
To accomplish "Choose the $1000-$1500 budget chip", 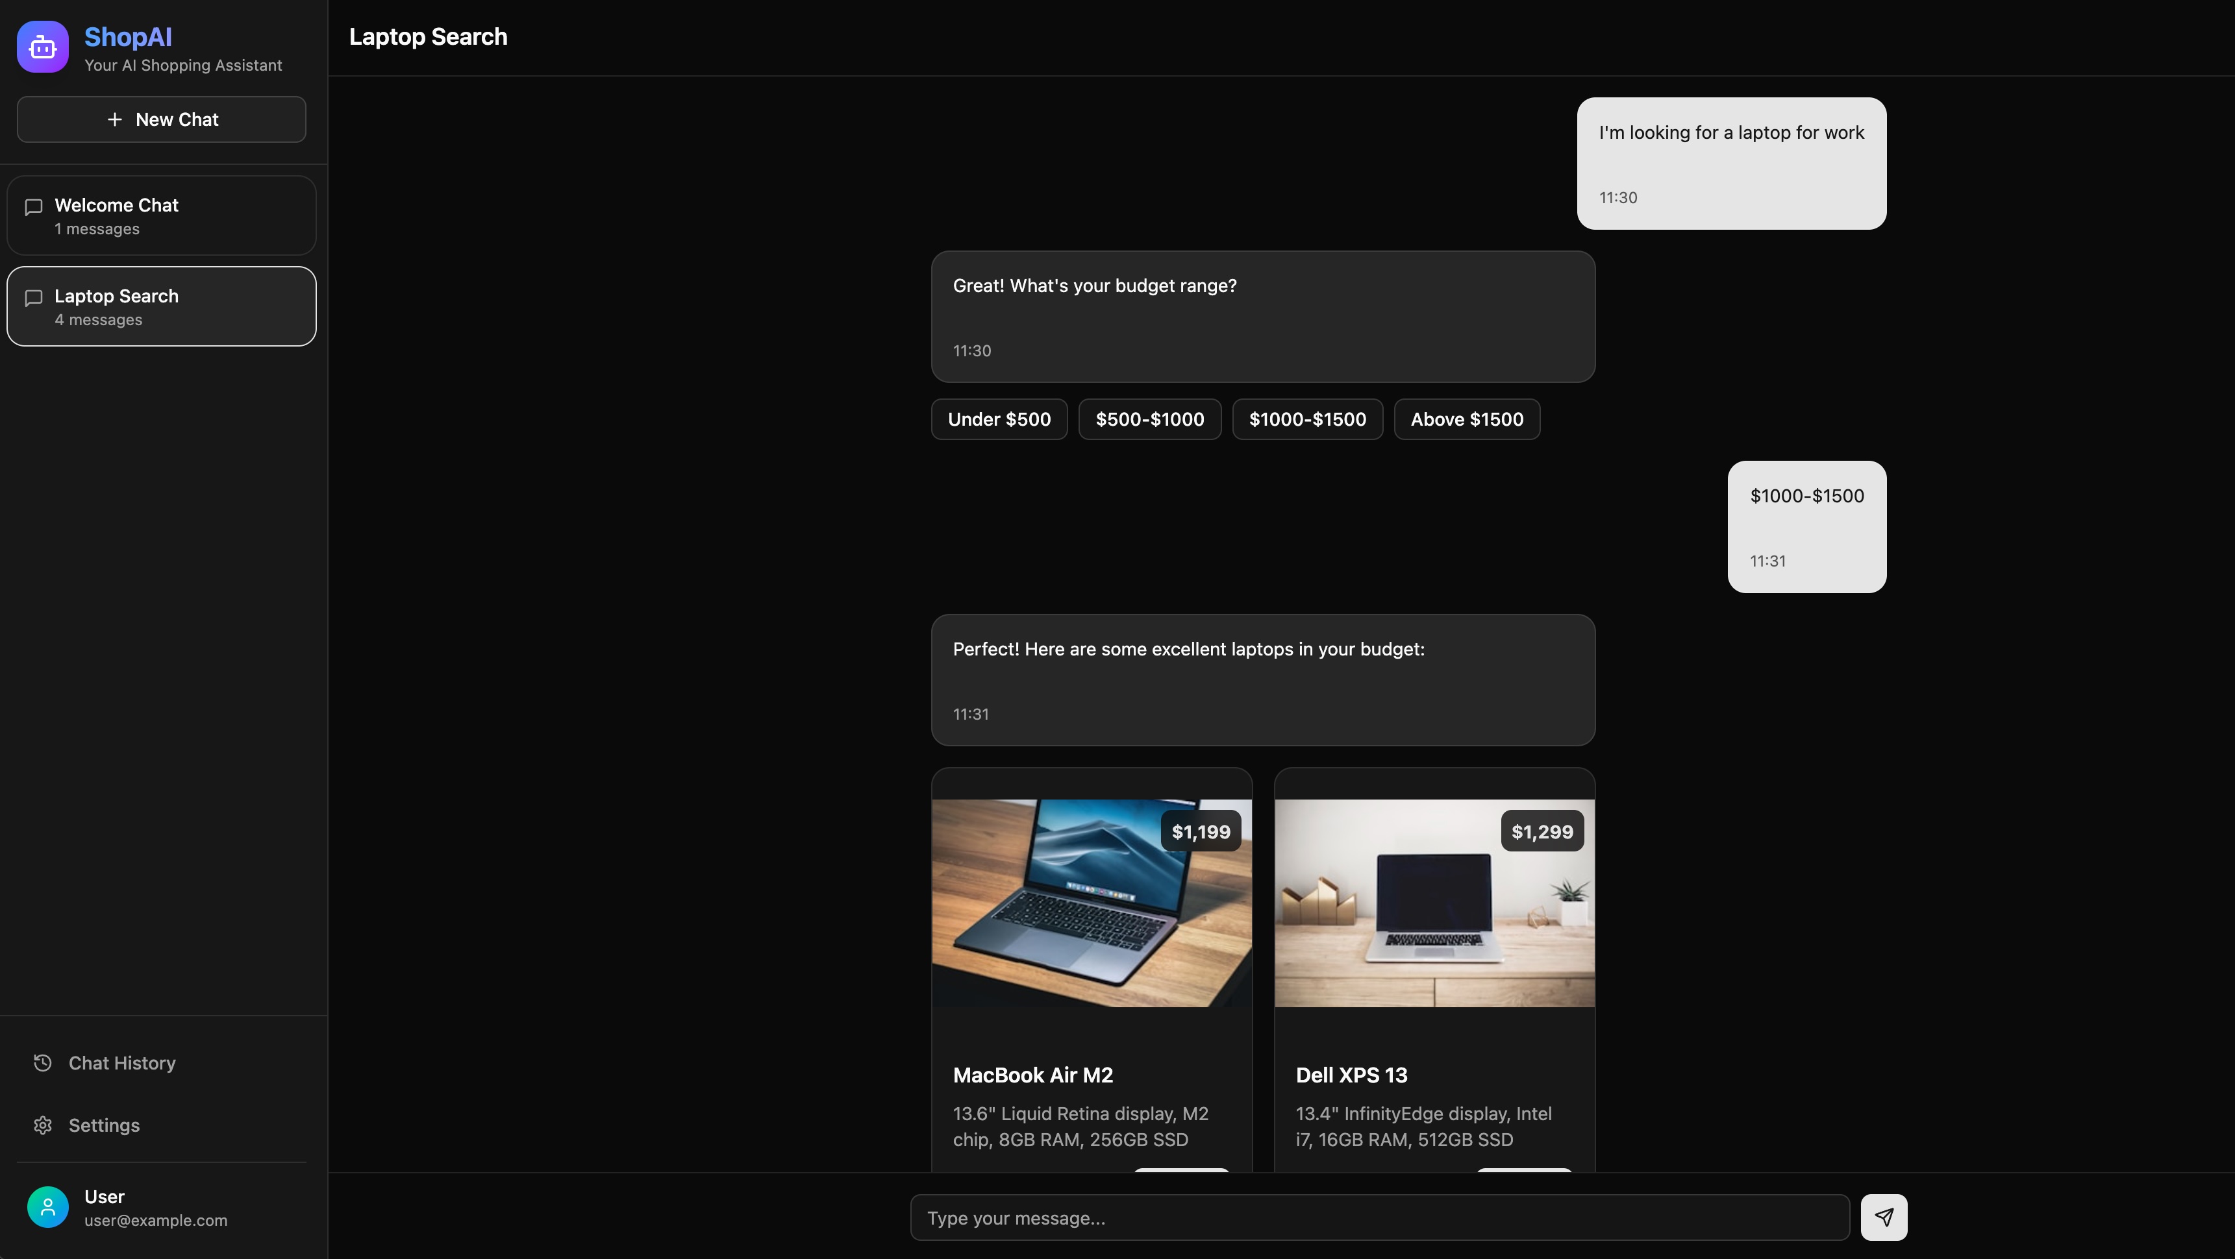I will 1308,420.
